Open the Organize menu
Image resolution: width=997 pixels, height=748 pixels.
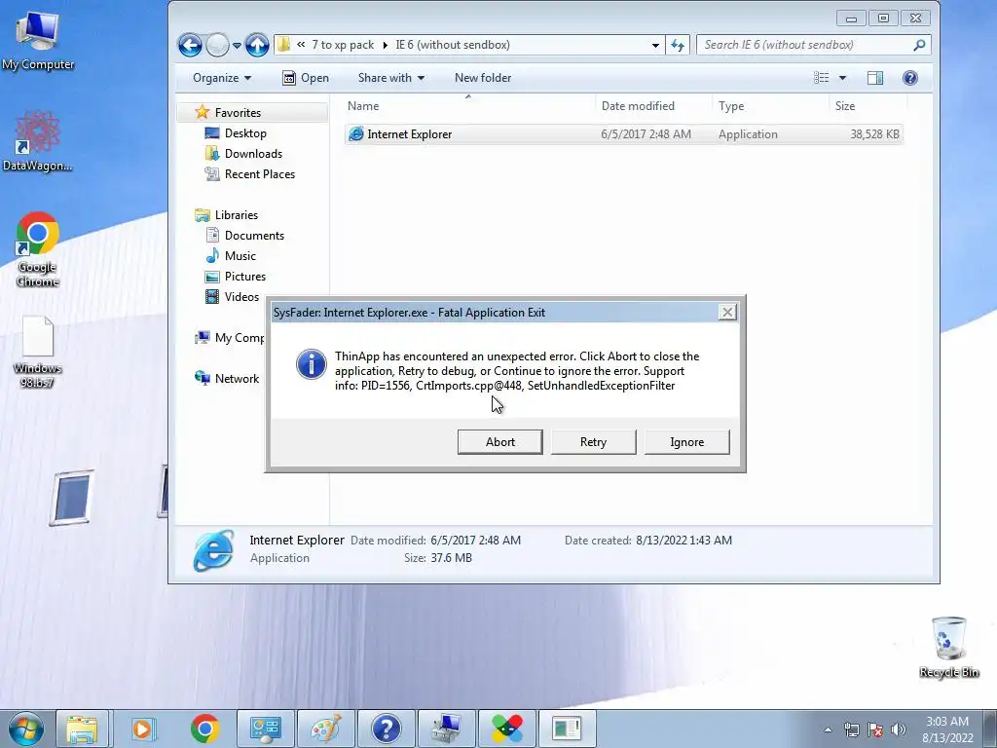(222, 78)
